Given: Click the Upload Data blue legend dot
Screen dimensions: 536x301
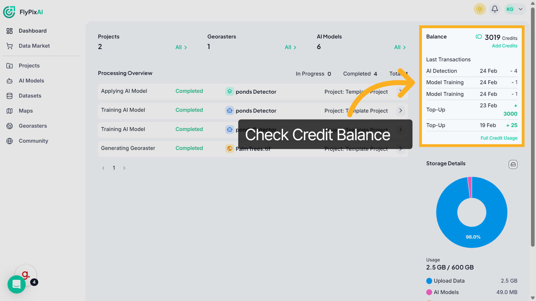Looking at the screenshot, I should tap(429, 281).
